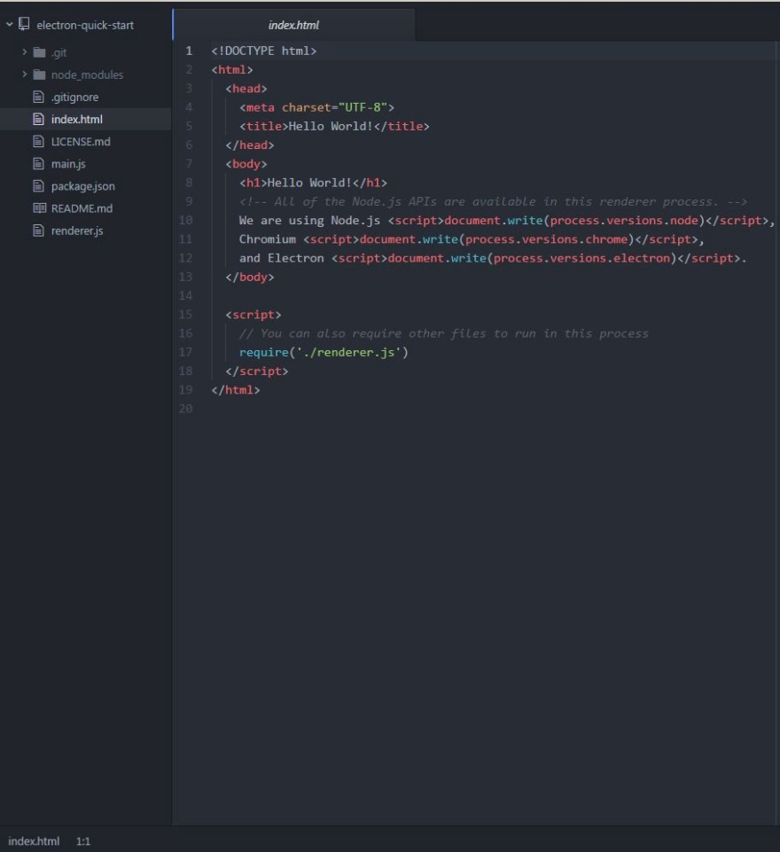Click index.html label in the status bar
The width and height of the screenshot is (780, 852).
35,841
